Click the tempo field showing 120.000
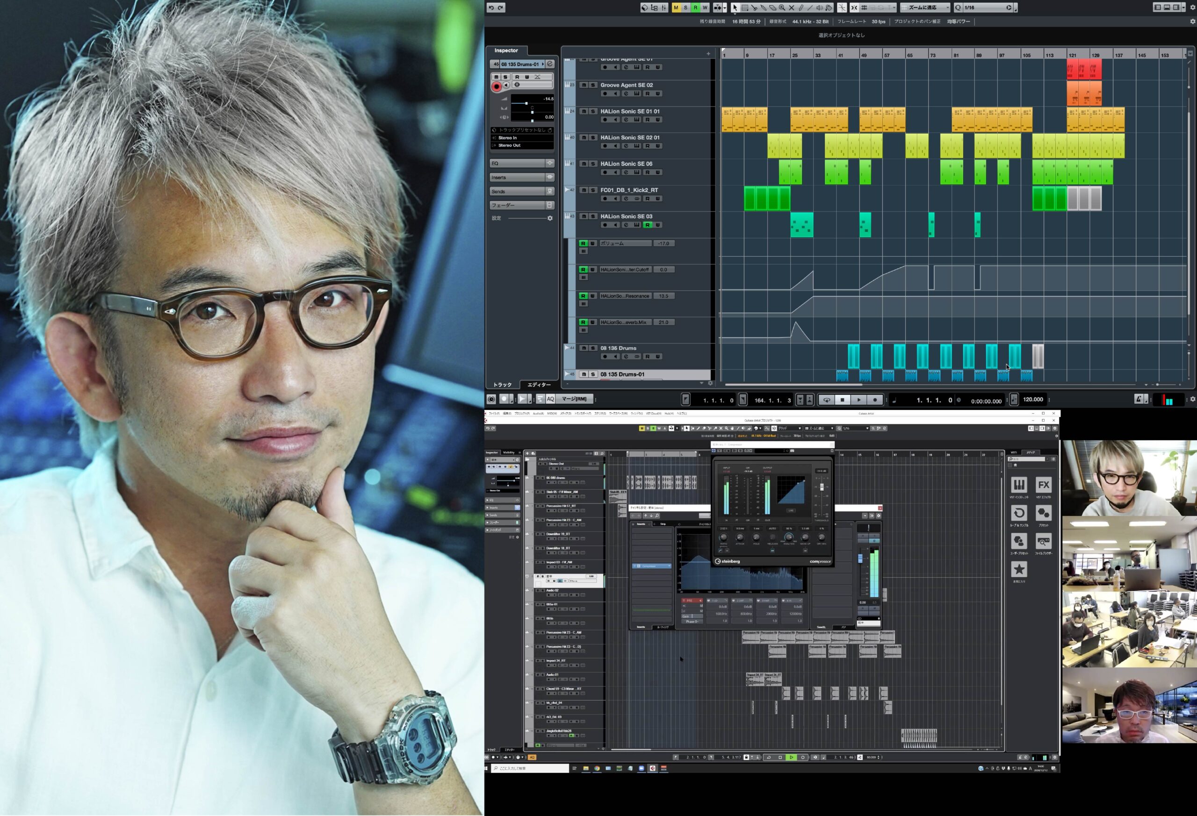Image resolution: width=1197 pixels, height=816 pixels. click(x=1033, y=400)
